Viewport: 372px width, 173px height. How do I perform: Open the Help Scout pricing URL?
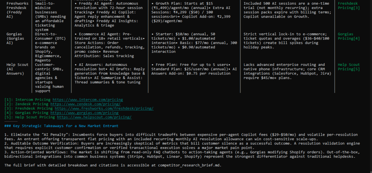coord(94,117)
